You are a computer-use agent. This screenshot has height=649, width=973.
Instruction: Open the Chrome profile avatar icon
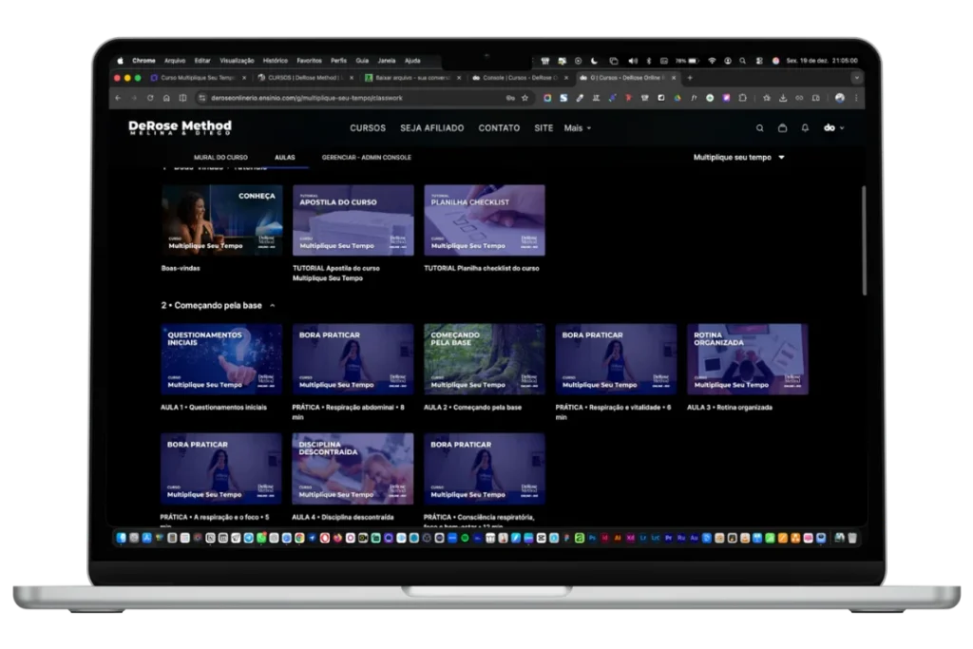click(840, 98)
